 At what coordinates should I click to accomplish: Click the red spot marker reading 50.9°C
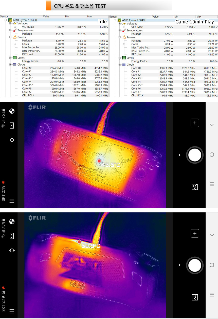point(79,242)
